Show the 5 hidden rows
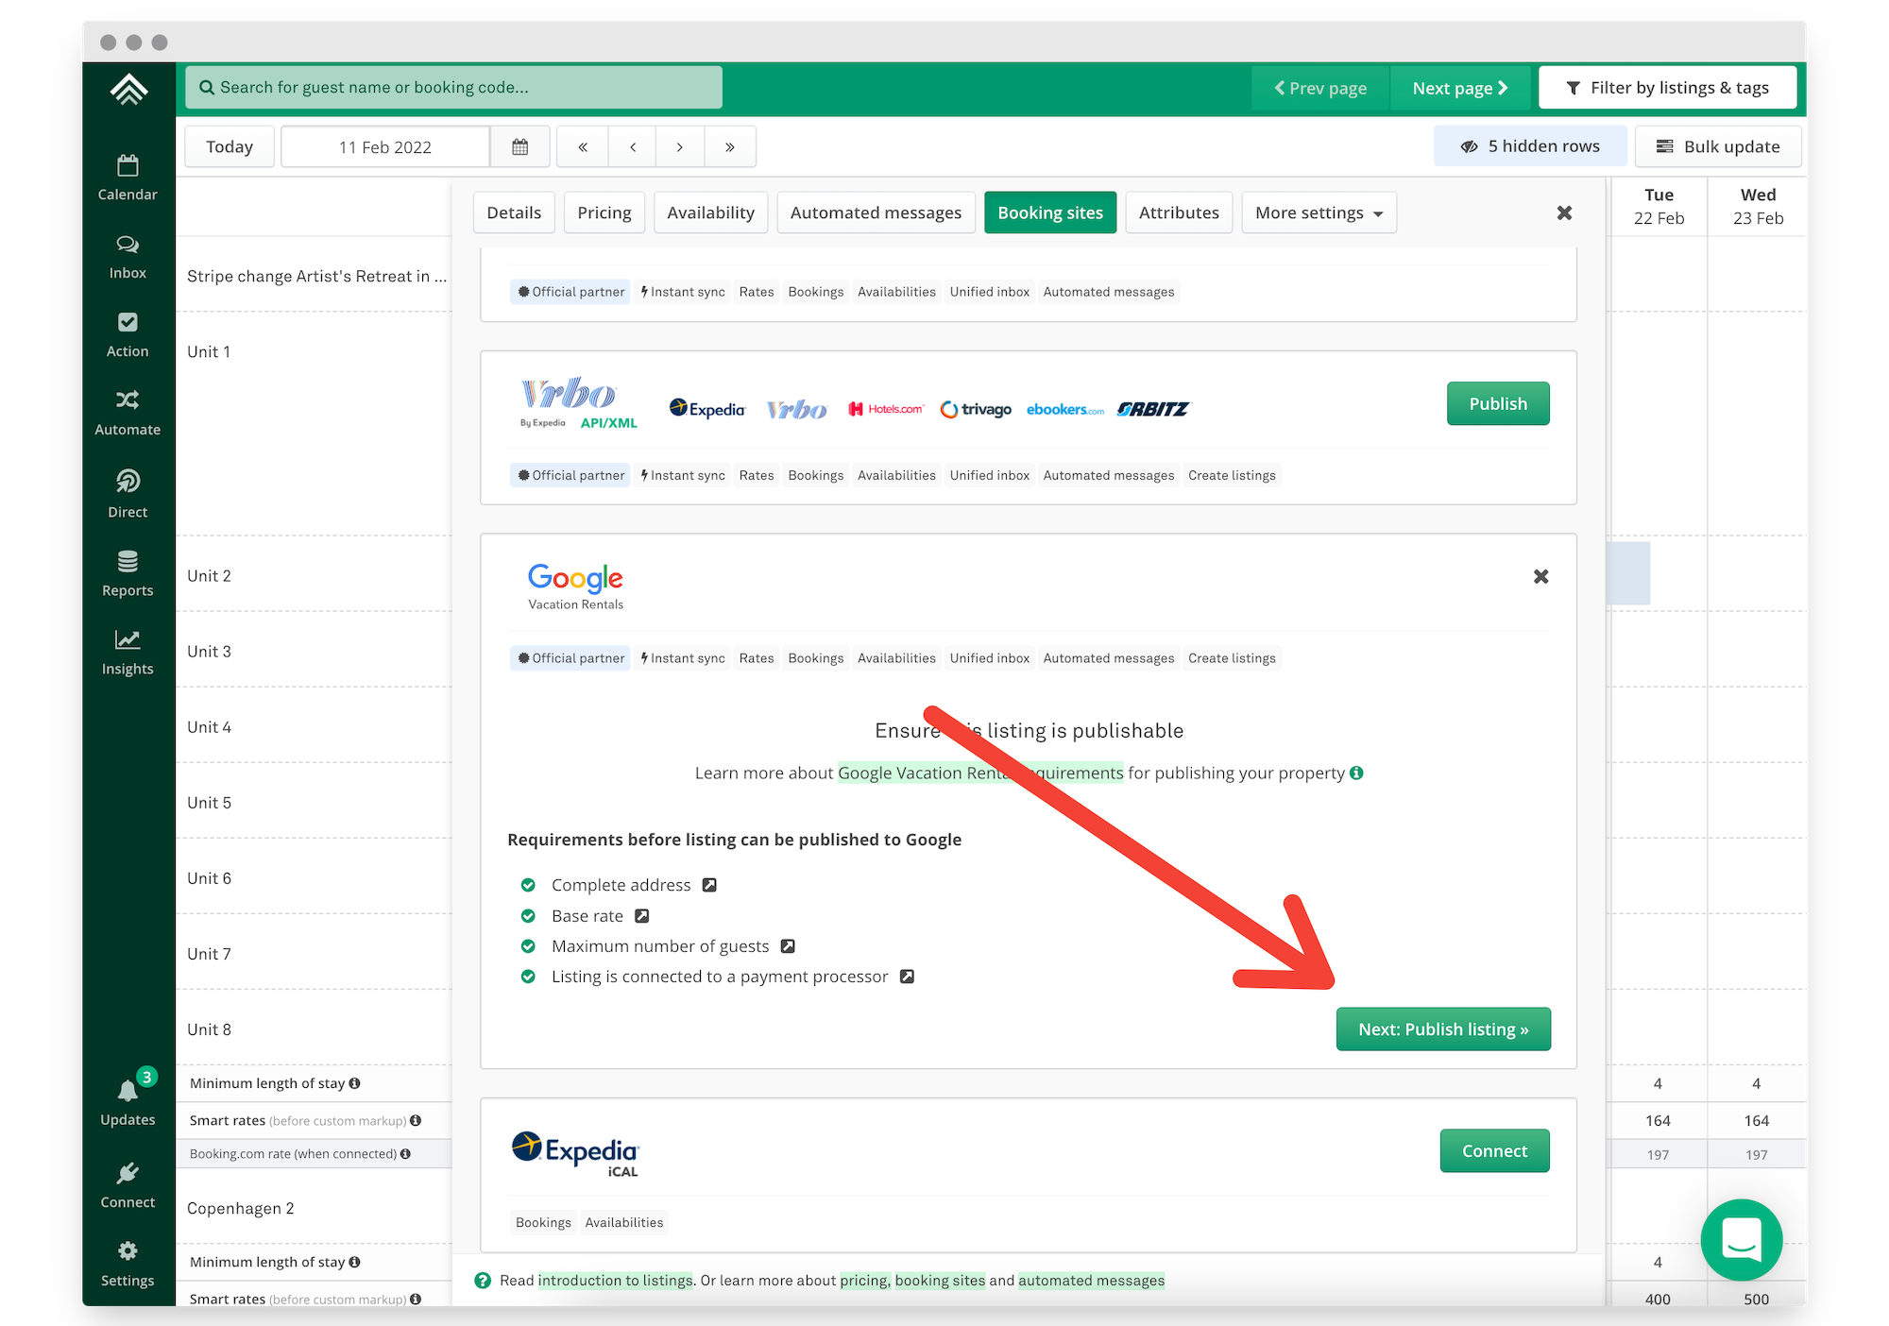Image resolution: width=1889 pixels, height=1326 pixels. (x=1530, y=146)
